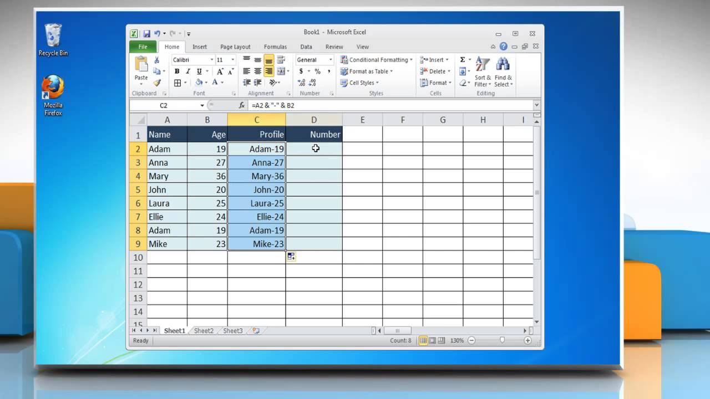710x399 pixels.
Task: Zoom in with the plus button
Action: click(528, 340)
